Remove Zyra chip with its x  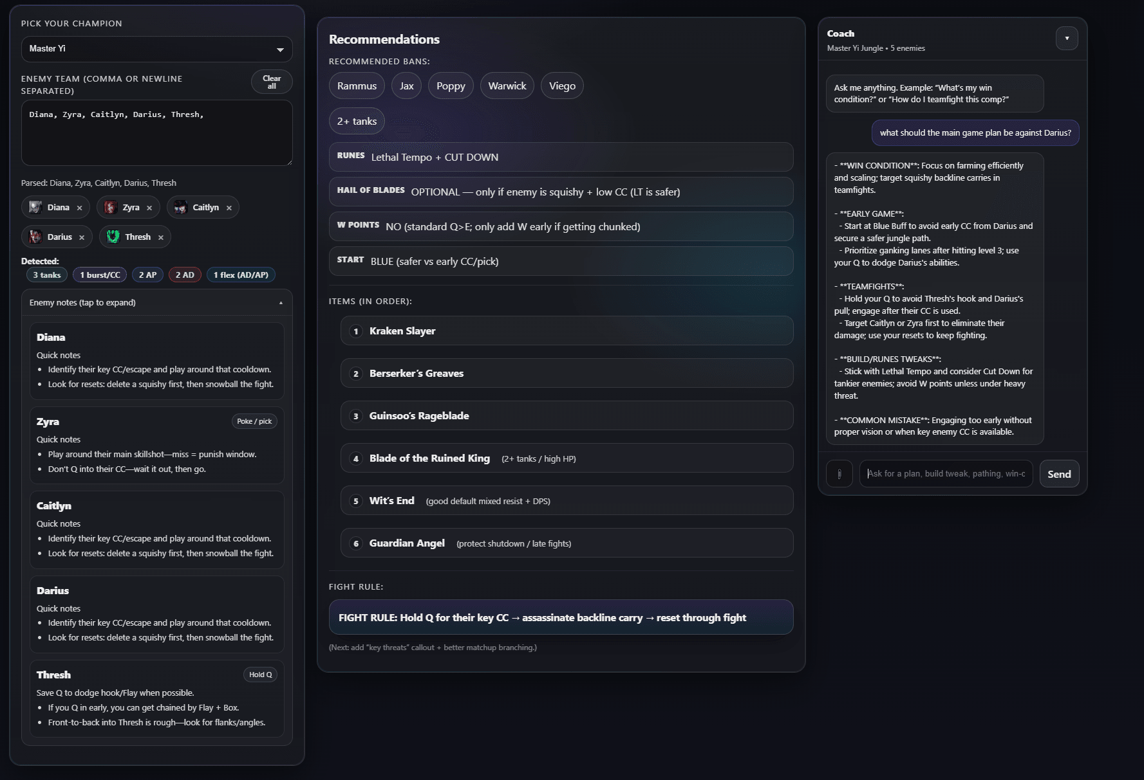pos(149,208)
